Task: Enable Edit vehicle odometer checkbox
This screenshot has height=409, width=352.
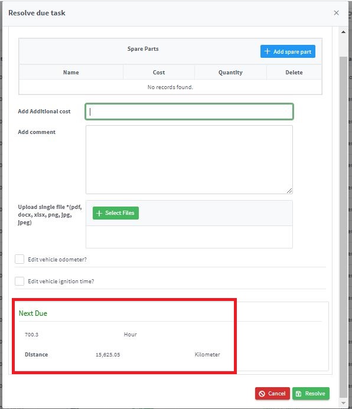Action: [x=19, y=259]
